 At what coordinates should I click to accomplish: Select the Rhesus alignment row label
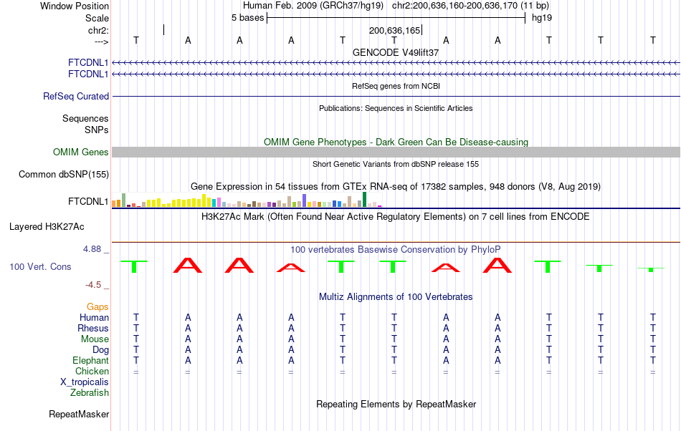tap(93, 328)
